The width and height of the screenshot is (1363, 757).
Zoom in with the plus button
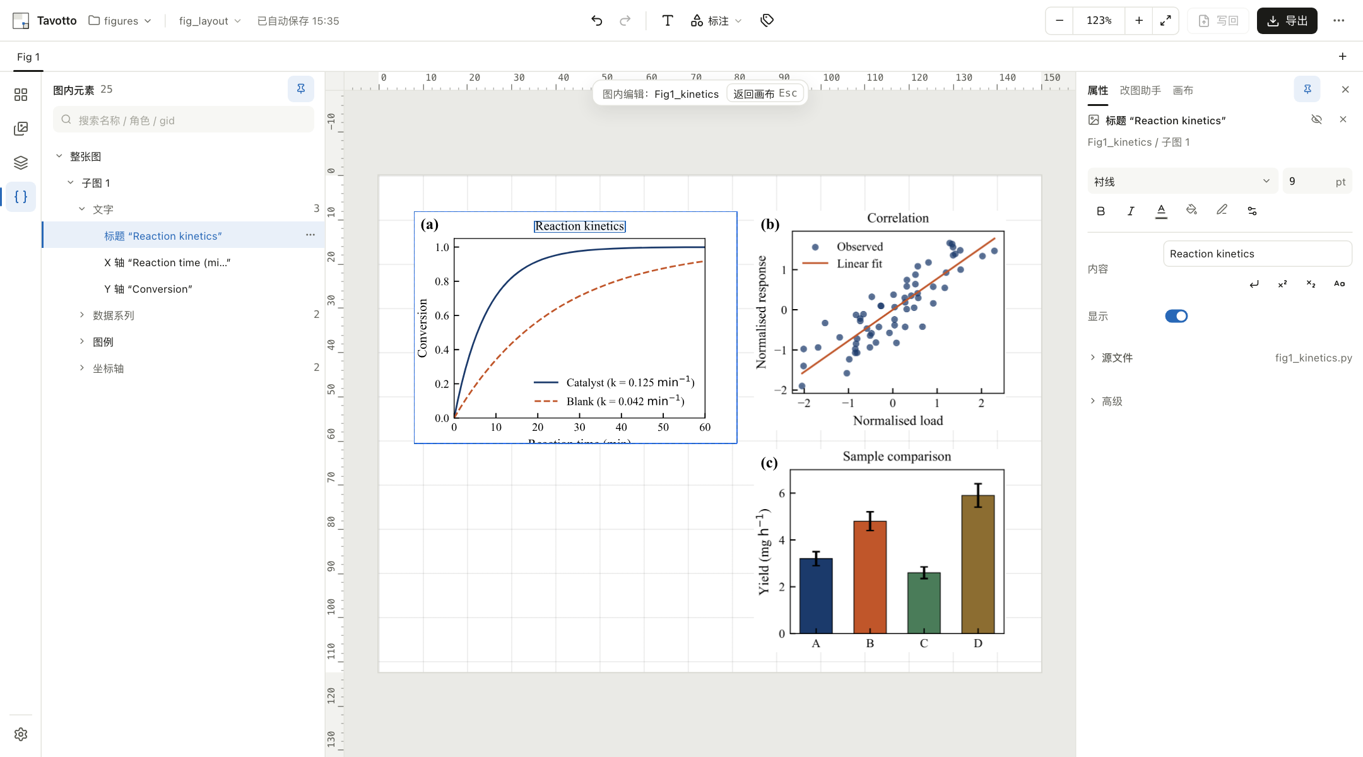(1139, 21)
